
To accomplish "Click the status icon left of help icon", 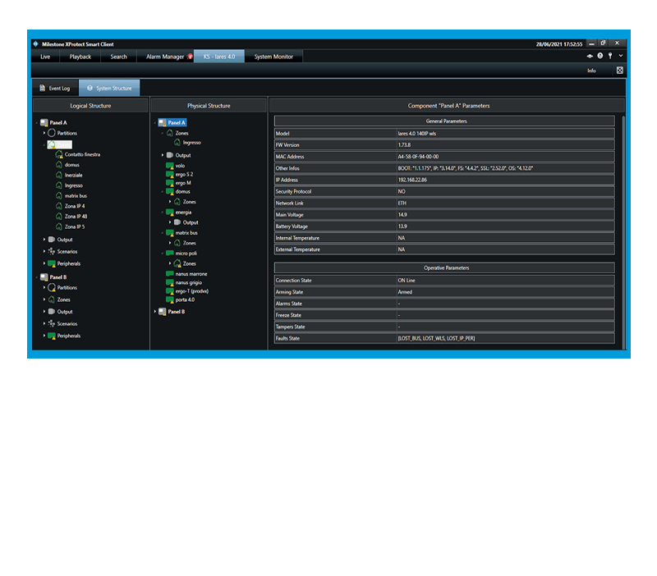I will point(590,56).
